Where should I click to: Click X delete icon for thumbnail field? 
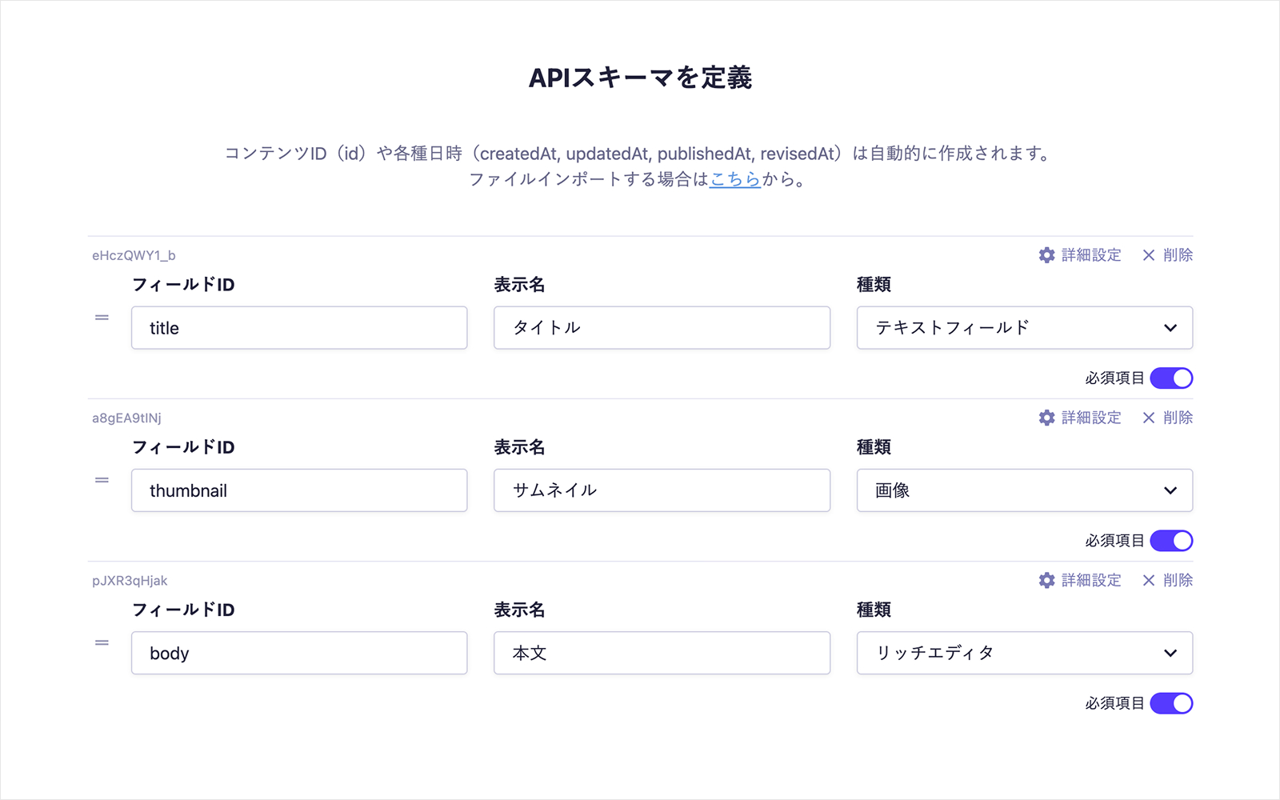[x=1149, y=418]
